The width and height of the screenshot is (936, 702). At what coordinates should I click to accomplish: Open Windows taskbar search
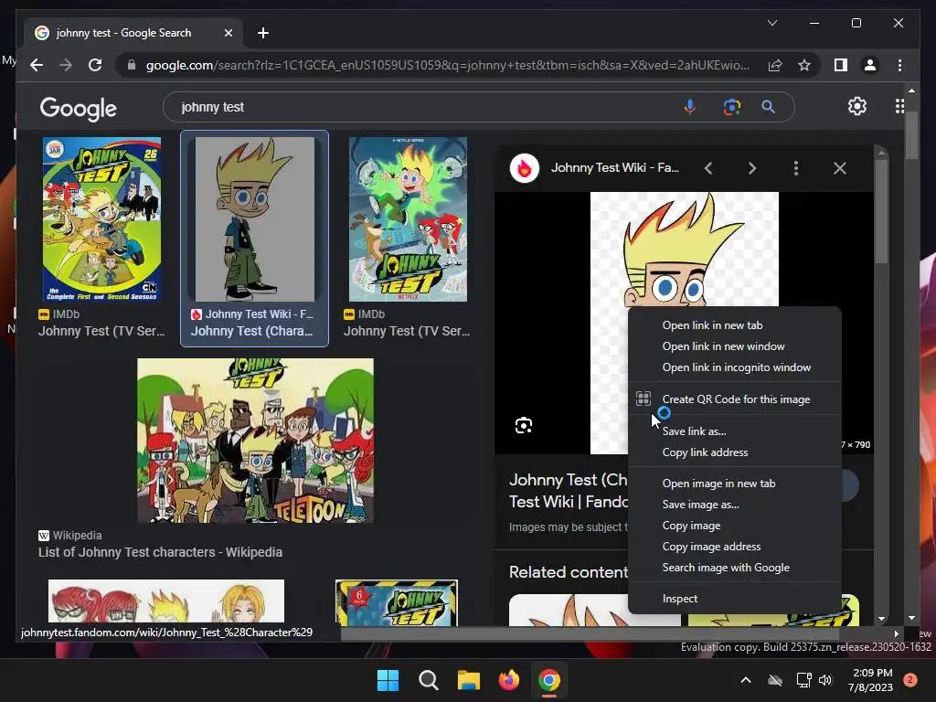pyautogui.click(x=428, y=680)
